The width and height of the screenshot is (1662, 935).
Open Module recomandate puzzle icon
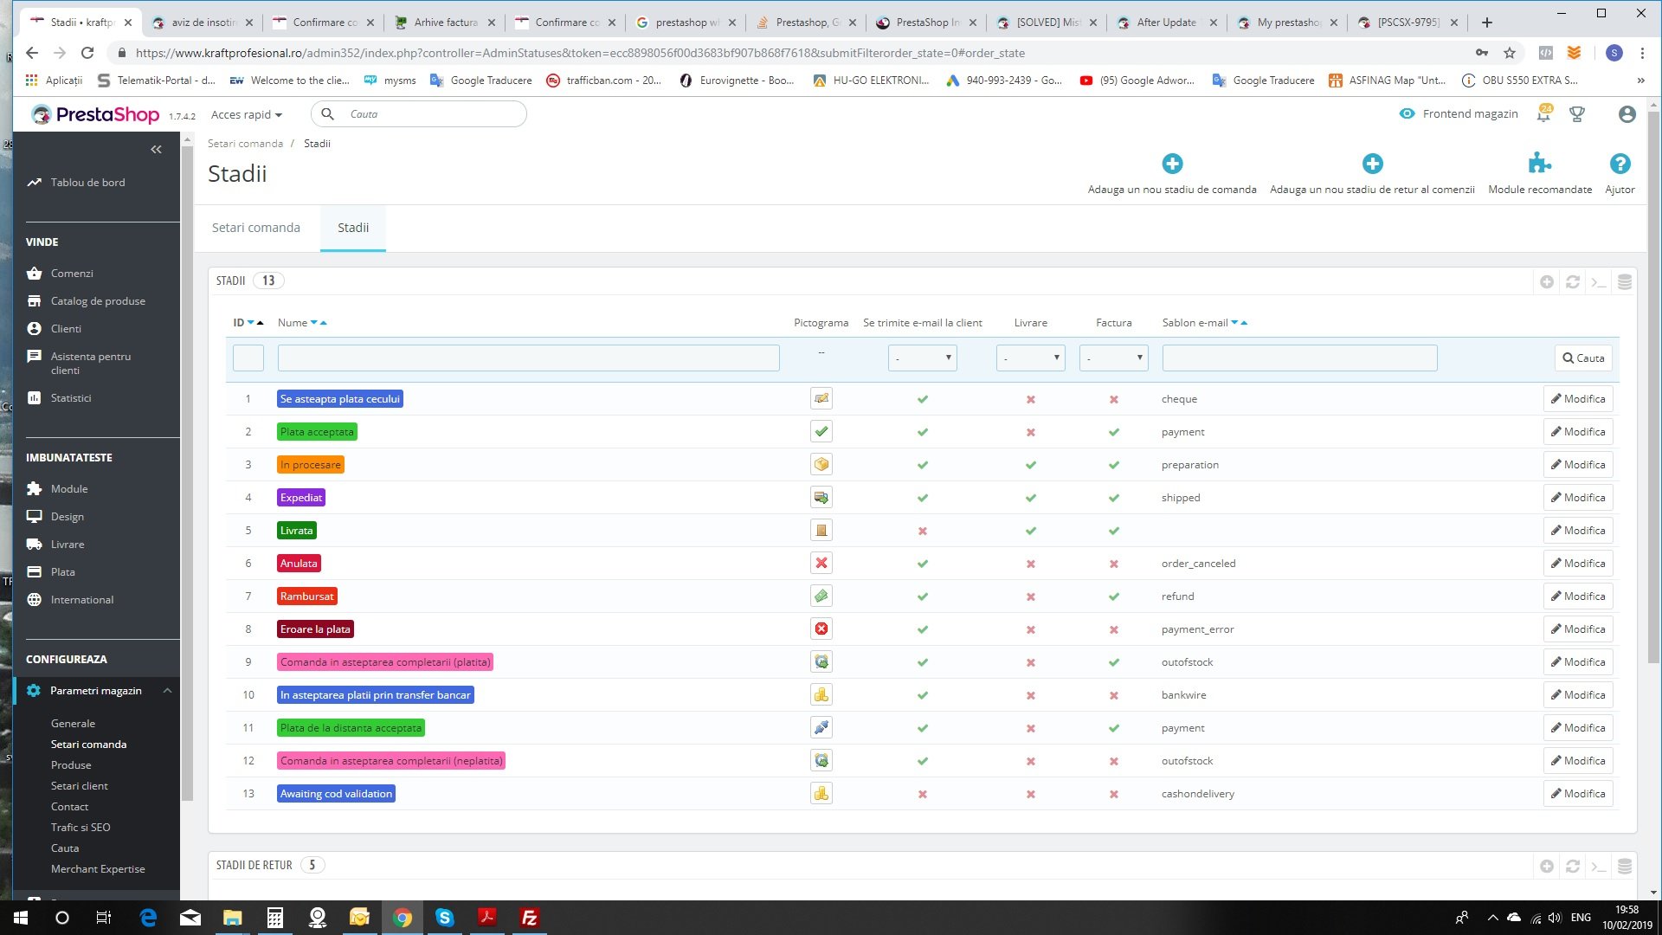point(1539,164)
